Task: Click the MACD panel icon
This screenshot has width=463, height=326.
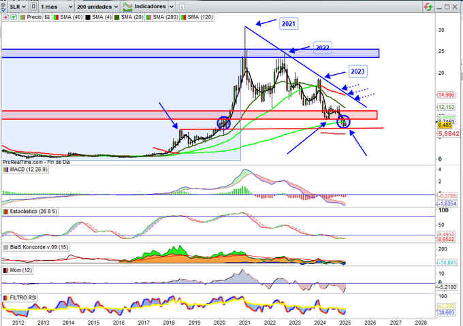Action: pyautogui.click(x=5, y=169)
